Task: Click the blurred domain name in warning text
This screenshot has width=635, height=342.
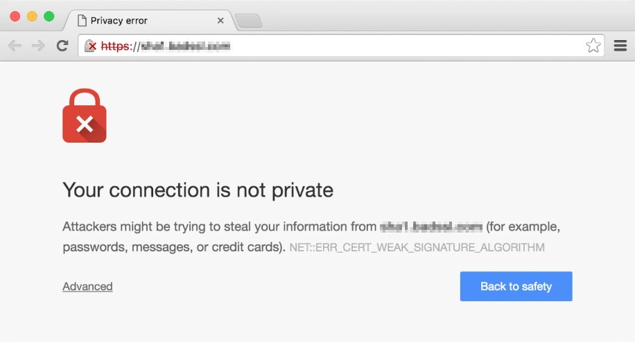Action: (431, 227)
